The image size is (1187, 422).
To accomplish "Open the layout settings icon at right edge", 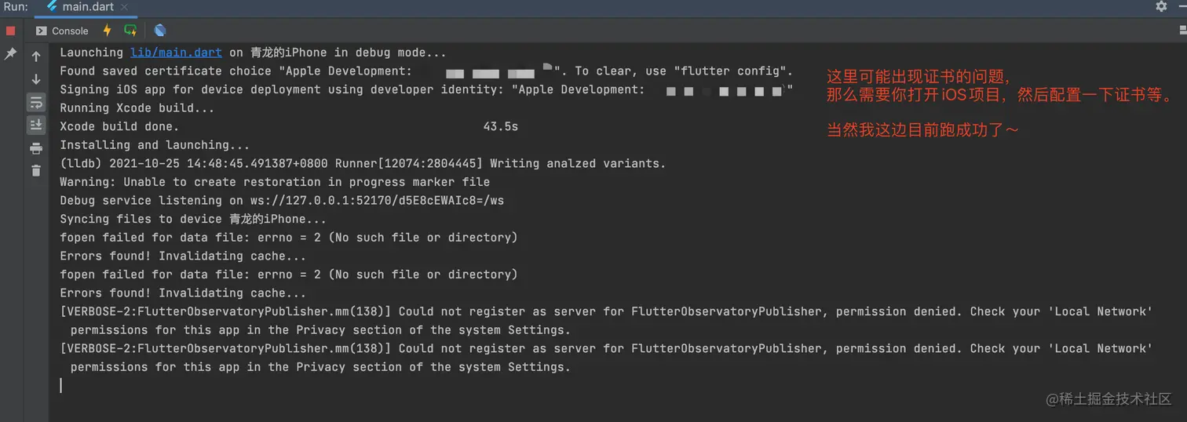I will 1182,31.
